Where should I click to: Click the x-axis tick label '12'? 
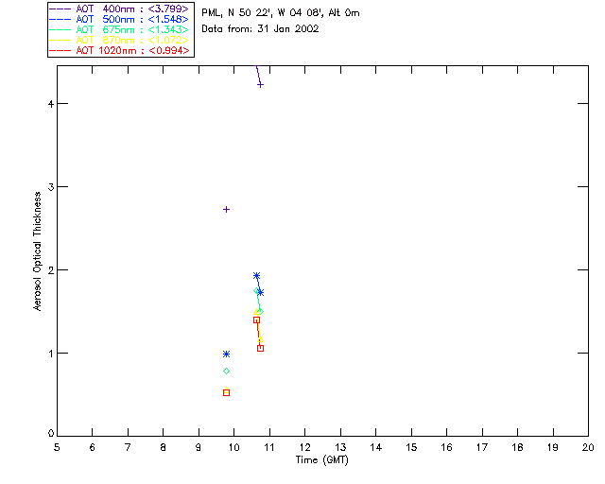pyautogui.click(x=304, y=447)
